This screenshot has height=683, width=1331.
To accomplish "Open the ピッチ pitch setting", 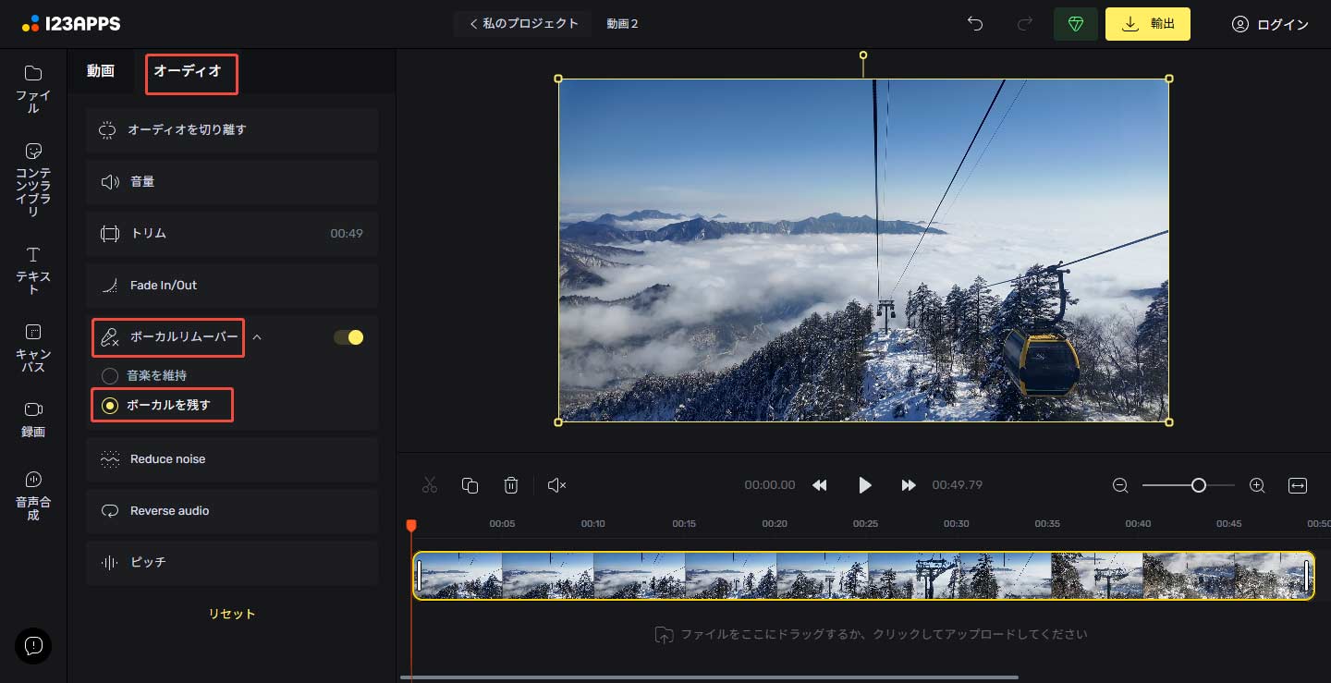I will [x=232, y=563].
